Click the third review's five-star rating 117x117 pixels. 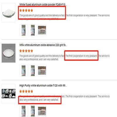tap(26, 91)
